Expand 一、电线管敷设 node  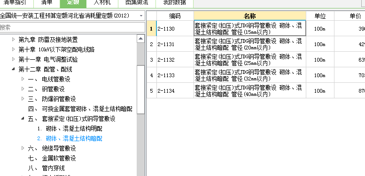(23, 79)
